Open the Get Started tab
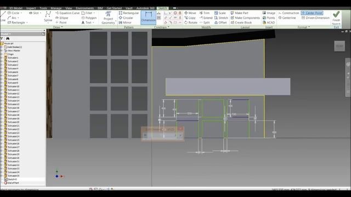 pyautogui.click(x=114, y=8)
